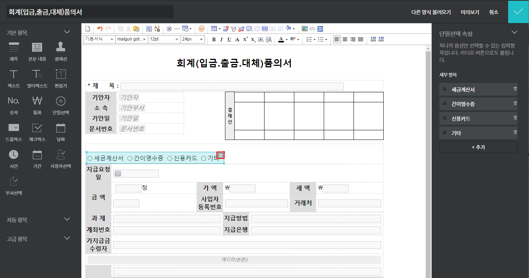Image resolution: width=529 pixels, height=278 pixels.
Task: Insert image using the picture toolbar icon
Action: [x=304, y=29]
